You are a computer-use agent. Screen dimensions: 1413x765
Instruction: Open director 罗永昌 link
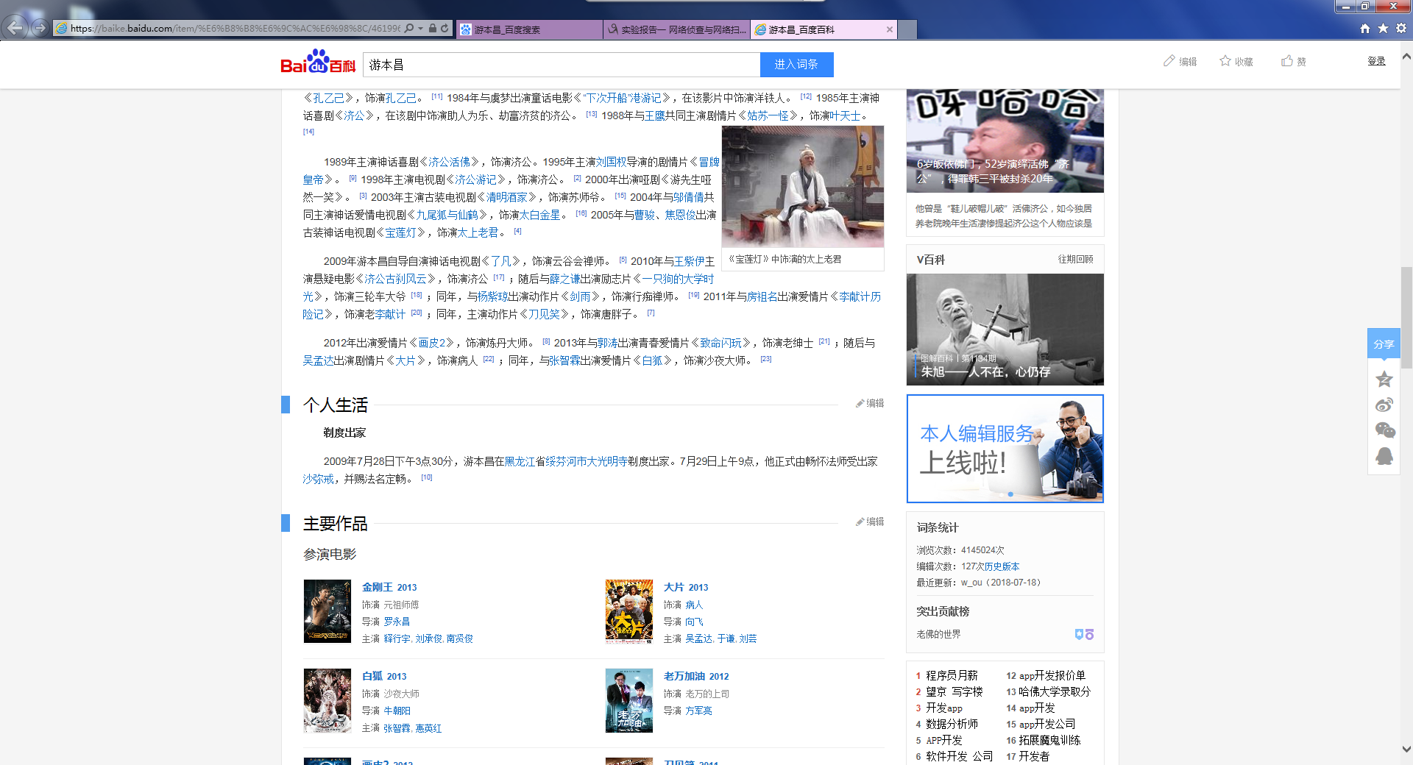tap(397, 622)
